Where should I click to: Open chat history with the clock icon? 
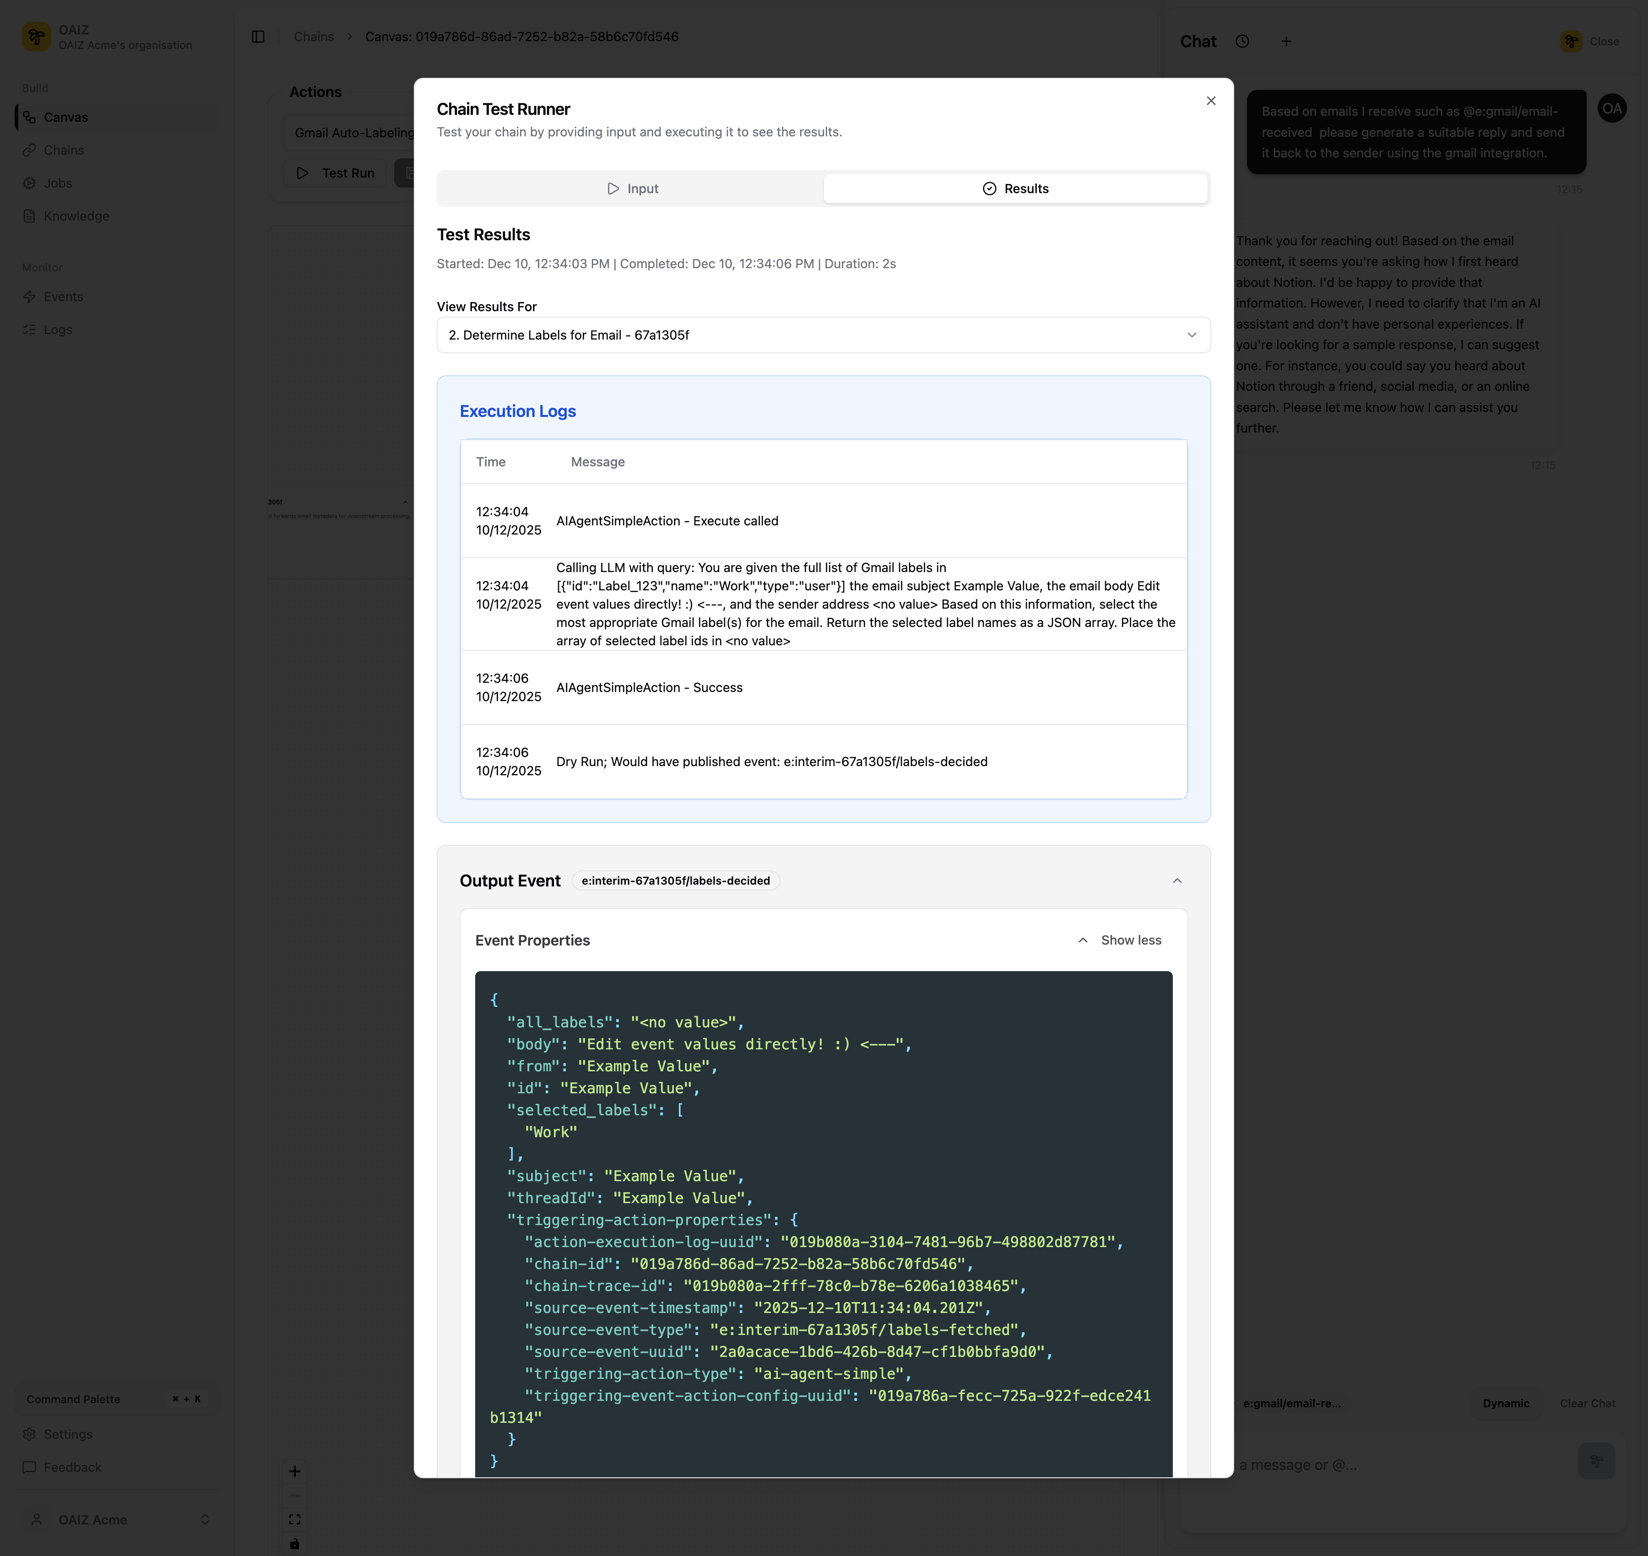click(x=1242, y=41)
